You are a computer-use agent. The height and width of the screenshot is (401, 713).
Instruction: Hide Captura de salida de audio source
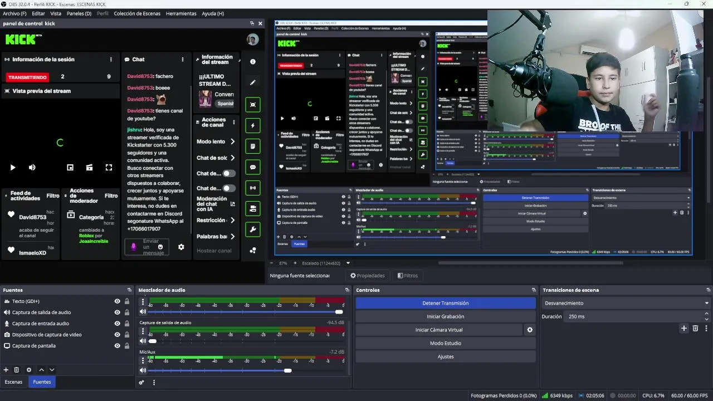[117, 312]
